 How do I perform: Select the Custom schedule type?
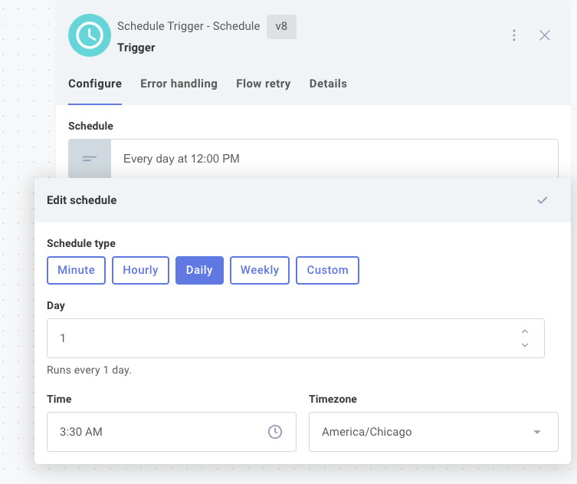327,270
